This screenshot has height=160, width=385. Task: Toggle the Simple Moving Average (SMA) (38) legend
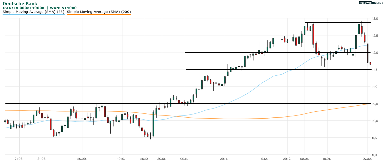coord(33,12)
